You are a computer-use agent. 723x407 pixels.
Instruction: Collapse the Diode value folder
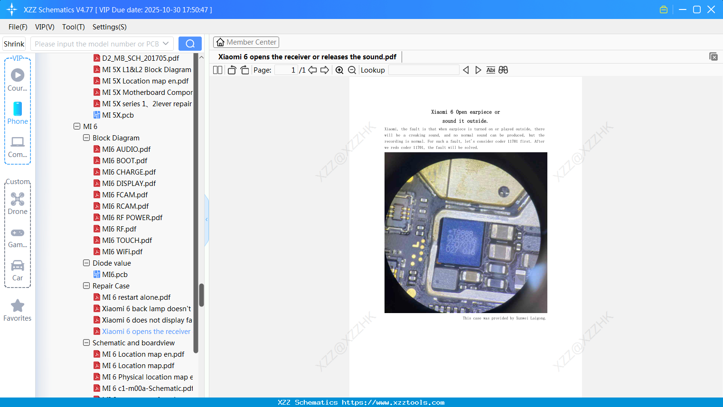[x=86, y=263]
